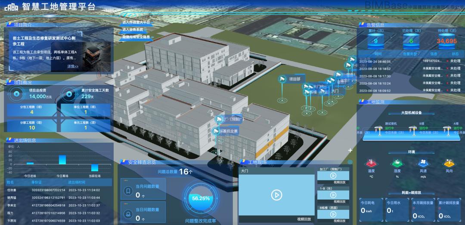This screenshot has width=465, height=225.
Task: Click the 湿度 environment icon
Action: click(397, 163)
